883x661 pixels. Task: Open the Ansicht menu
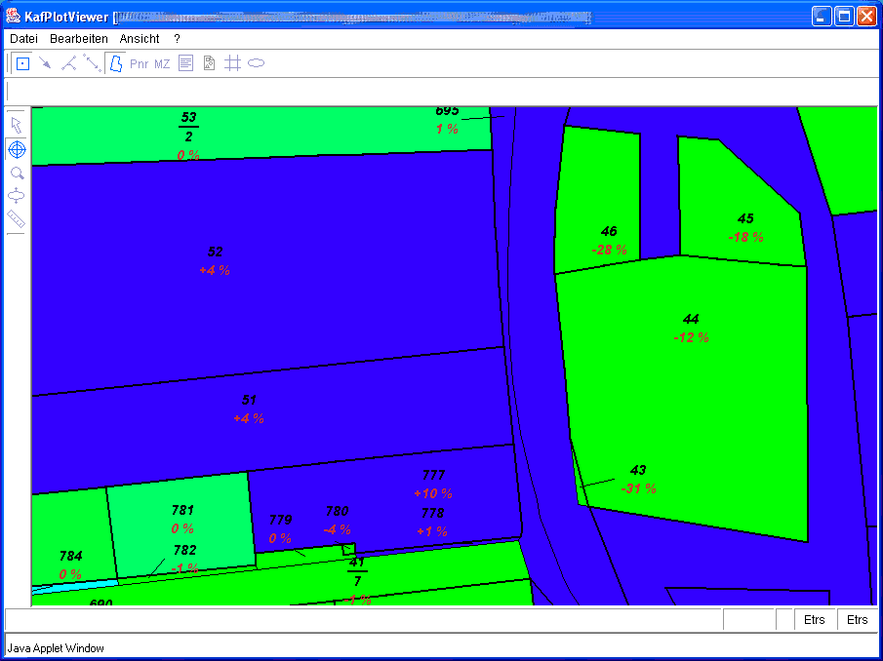coord(140,39)
